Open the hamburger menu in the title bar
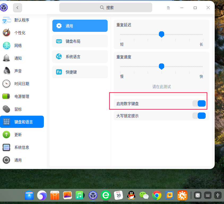Image resolution: width=224 pixels, height=204 pixels. pyautogui.click(x=168, y=8)
